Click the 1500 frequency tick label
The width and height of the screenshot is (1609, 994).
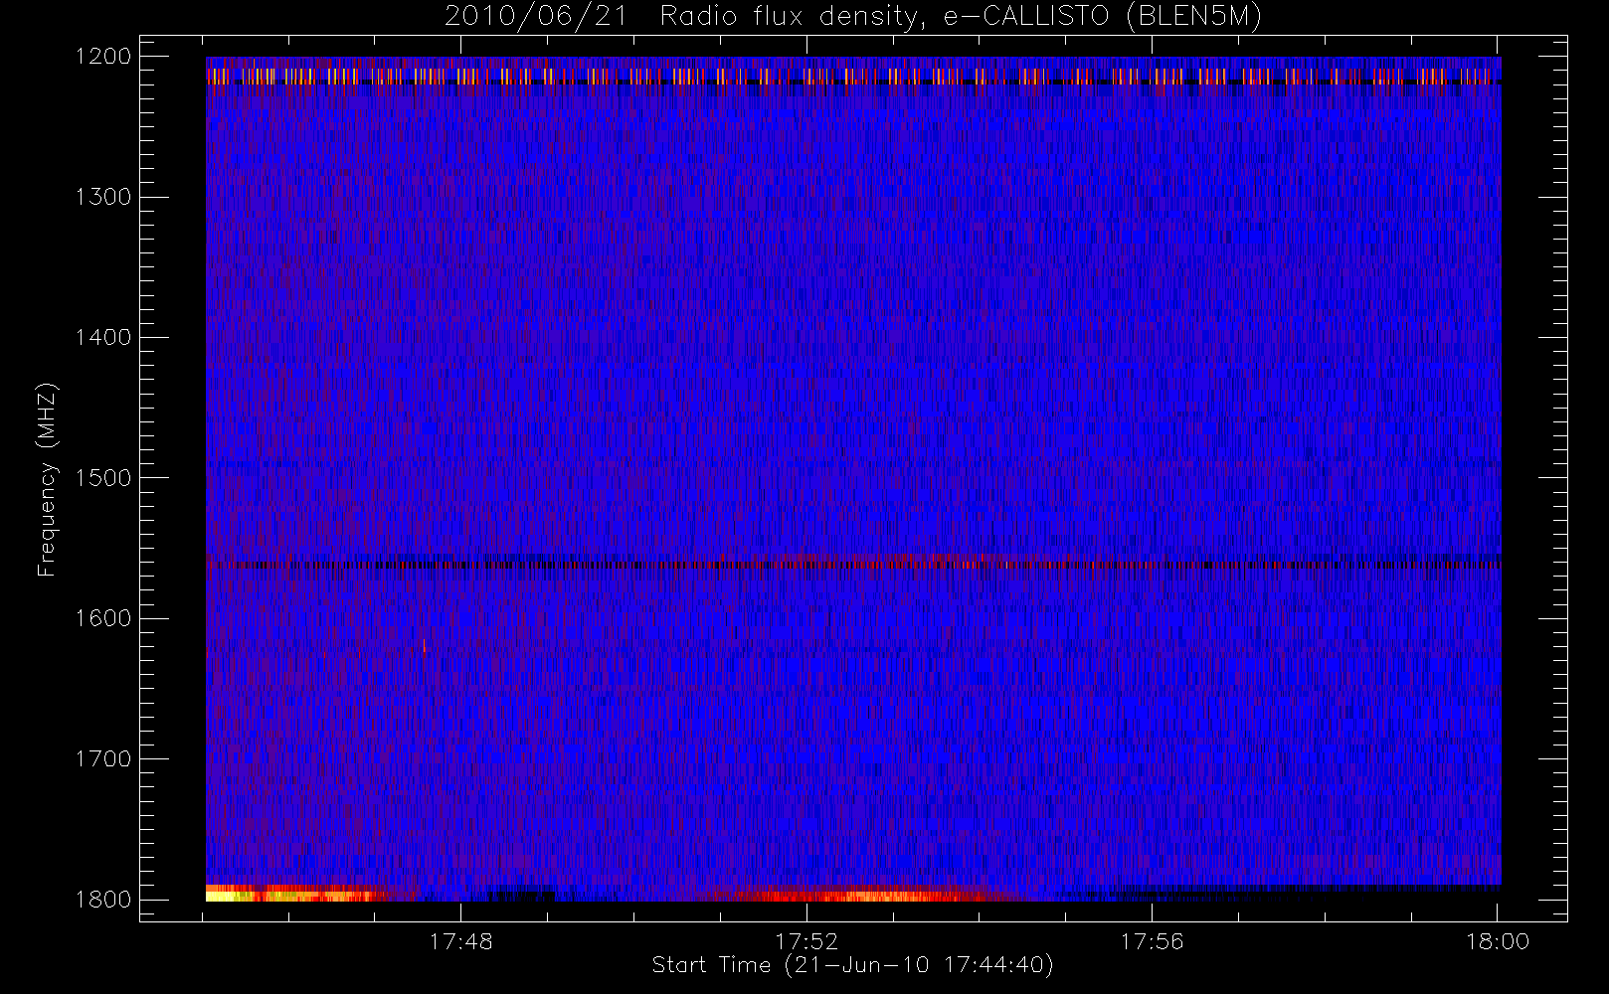pos(103,478)
